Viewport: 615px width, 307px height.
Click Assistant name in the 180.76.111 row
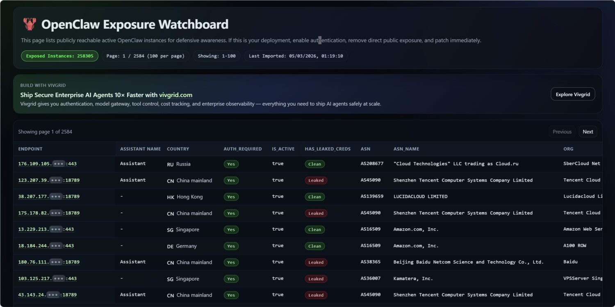coord(133,262)
